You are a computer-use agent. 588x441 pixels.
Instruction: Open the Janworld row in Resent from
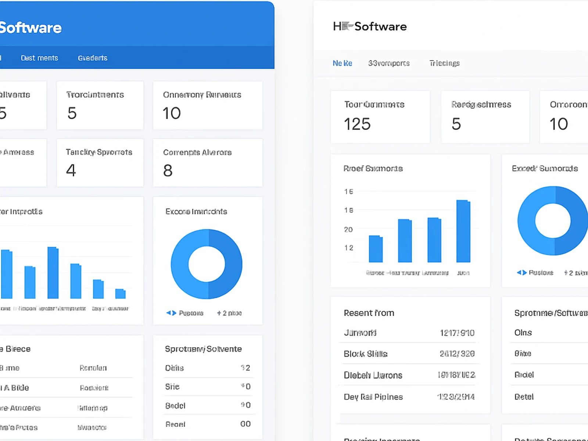pos(409,333)
